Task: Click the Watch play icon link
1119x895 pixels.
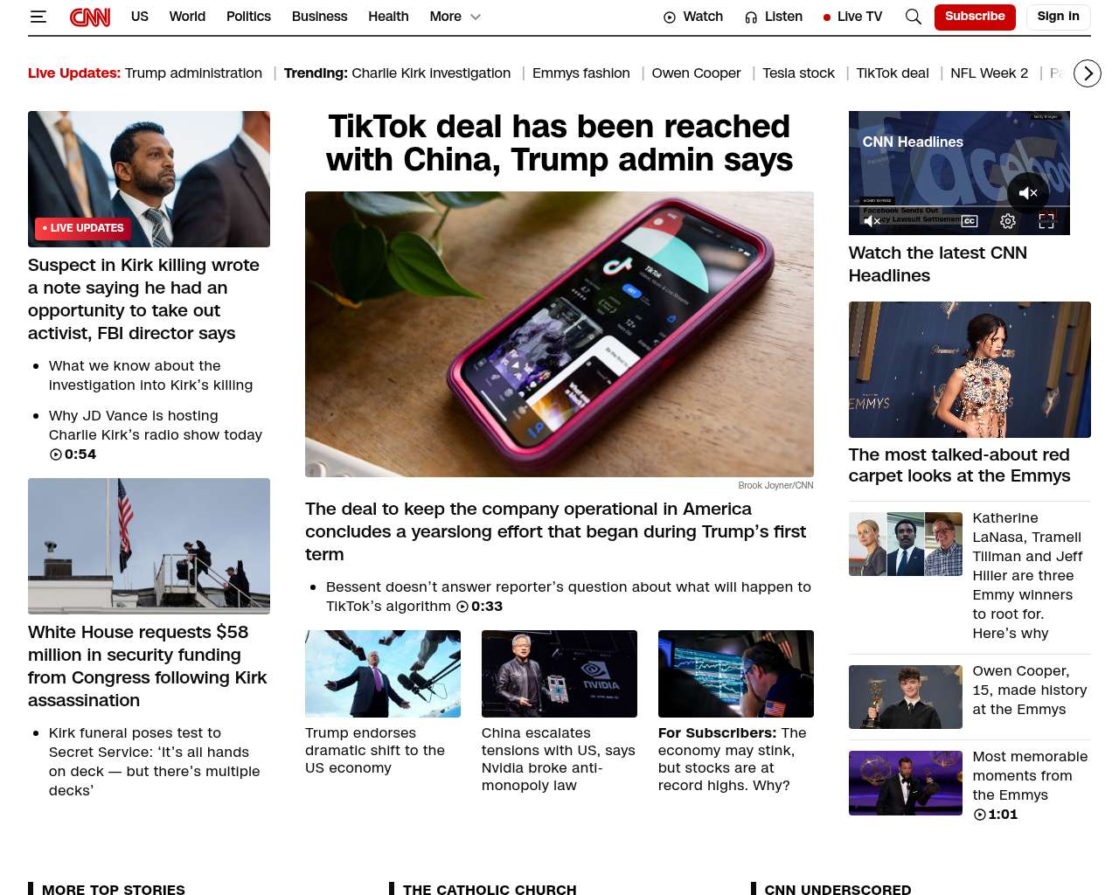Action: click(x=693, y=17)
